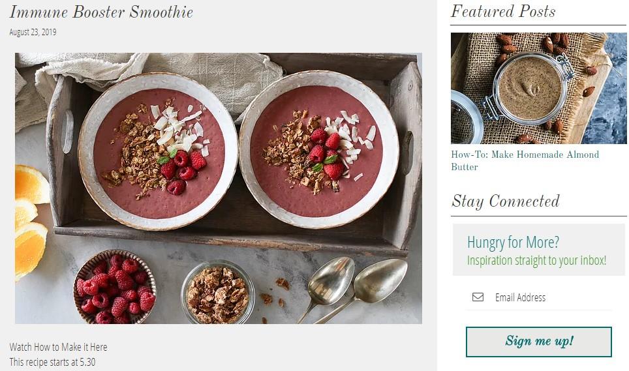Open the How-To: Make Homemade Almond Butter link
The width and height of the screenshot is (629, 371).
point(525,160)
